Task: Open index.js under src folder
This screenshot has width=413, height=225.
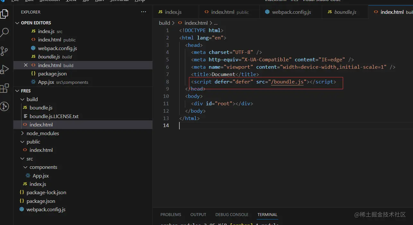Action: (83, 184)
